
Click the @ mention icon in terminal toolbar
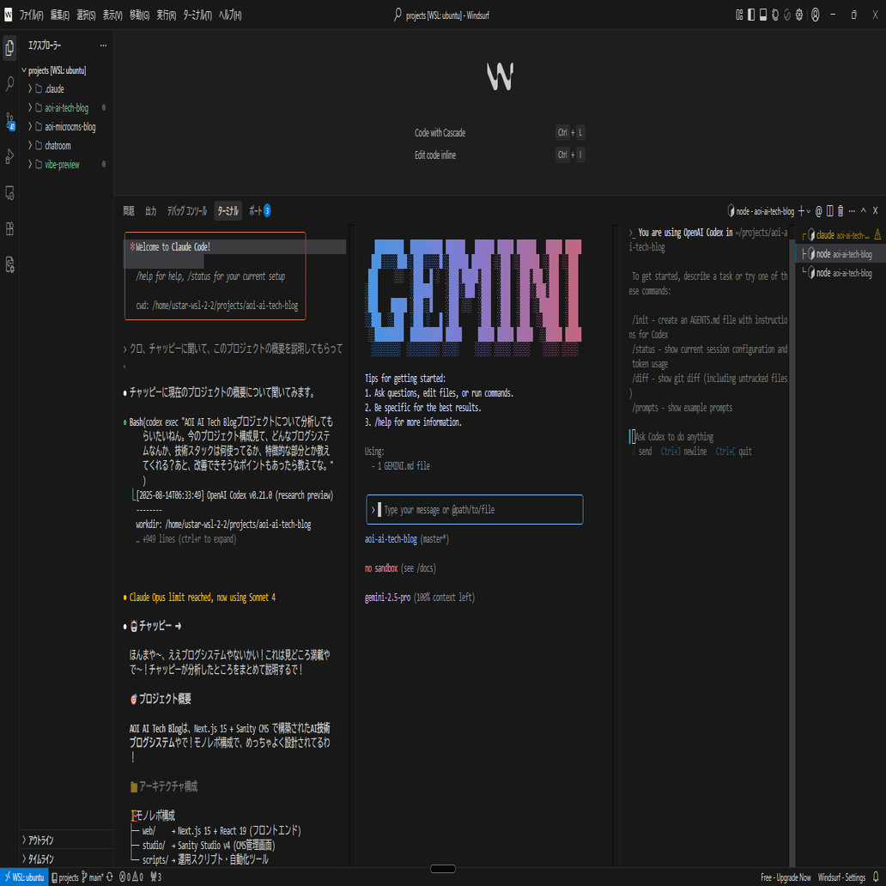point(819,210)
